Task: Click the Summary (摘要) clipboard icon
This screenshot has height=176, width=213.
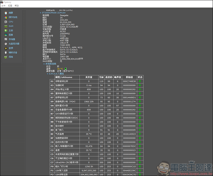Action: (6, 13)
